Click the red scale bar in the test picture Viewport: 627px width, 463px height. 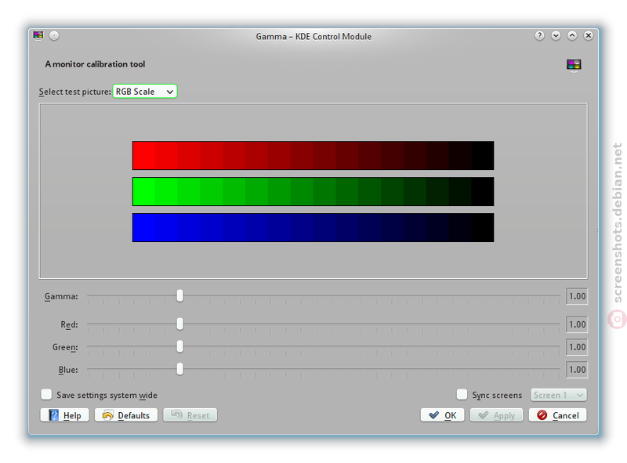313,156
